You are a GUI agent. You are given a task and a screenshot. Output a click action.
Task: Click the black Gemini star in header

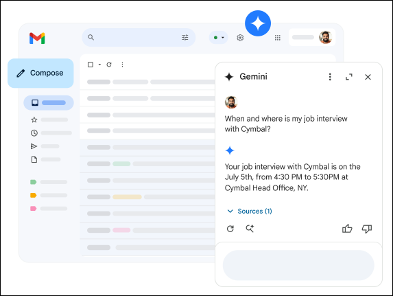click(229, 76)
